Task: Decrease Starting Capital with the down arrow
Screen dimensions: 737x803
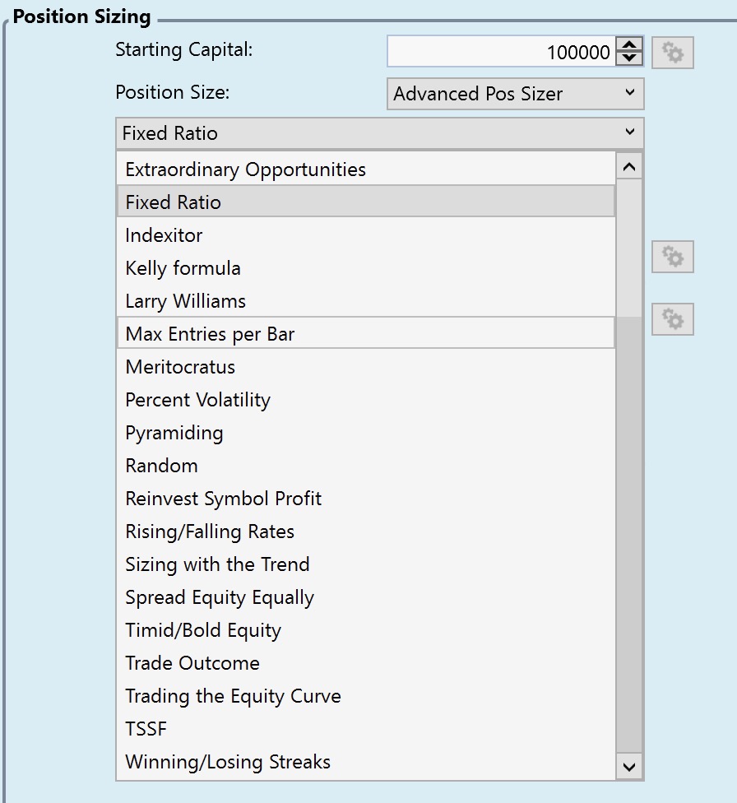Action: (x=629, y=59)
